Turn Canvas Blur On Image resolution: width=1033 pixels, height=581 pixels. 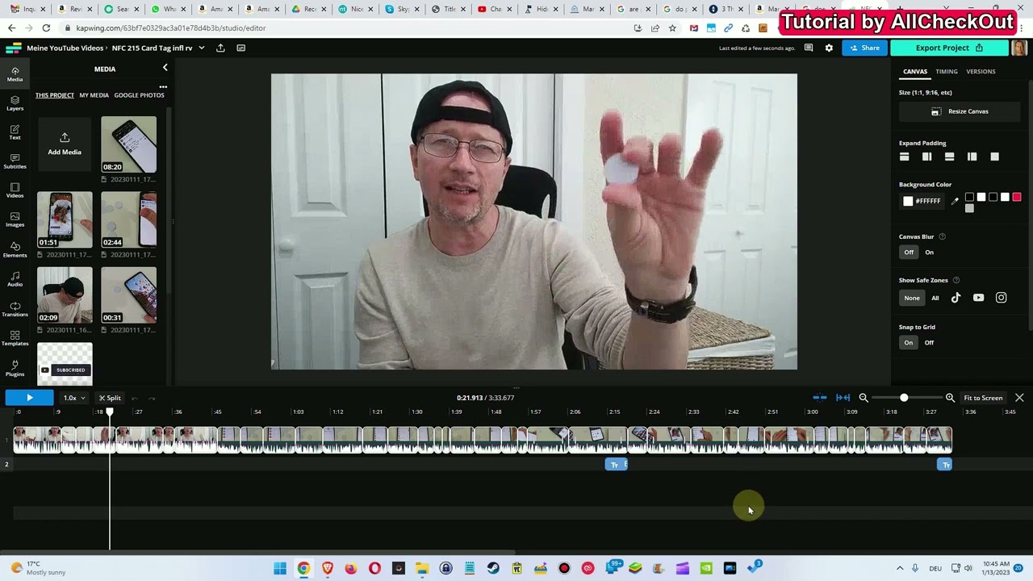(929, 253)
